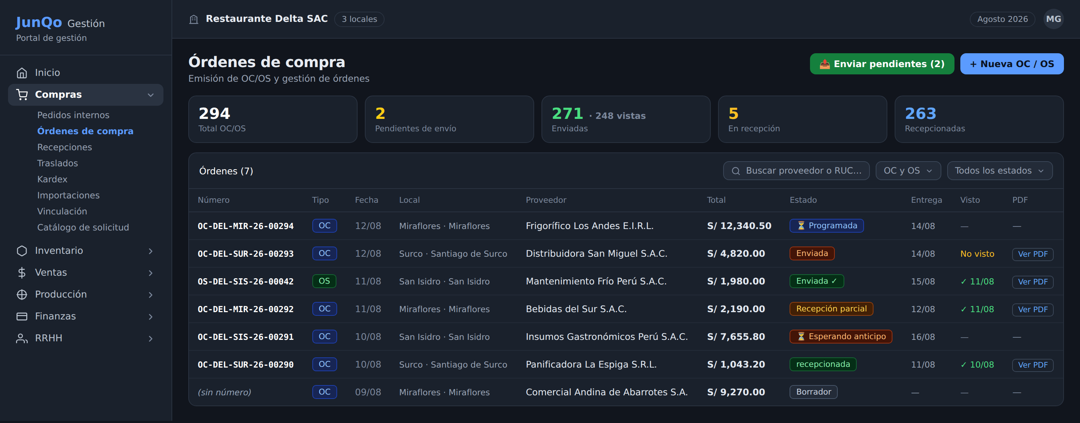This screenshot has height=423, width=1080.
Task: Expand the Ventas section chevron
Action: coord(151,273)
